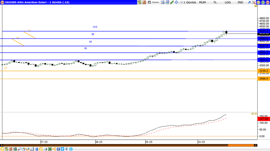Open the wrench settings icon
Viewport: 270px width, 151px height.
253,2
